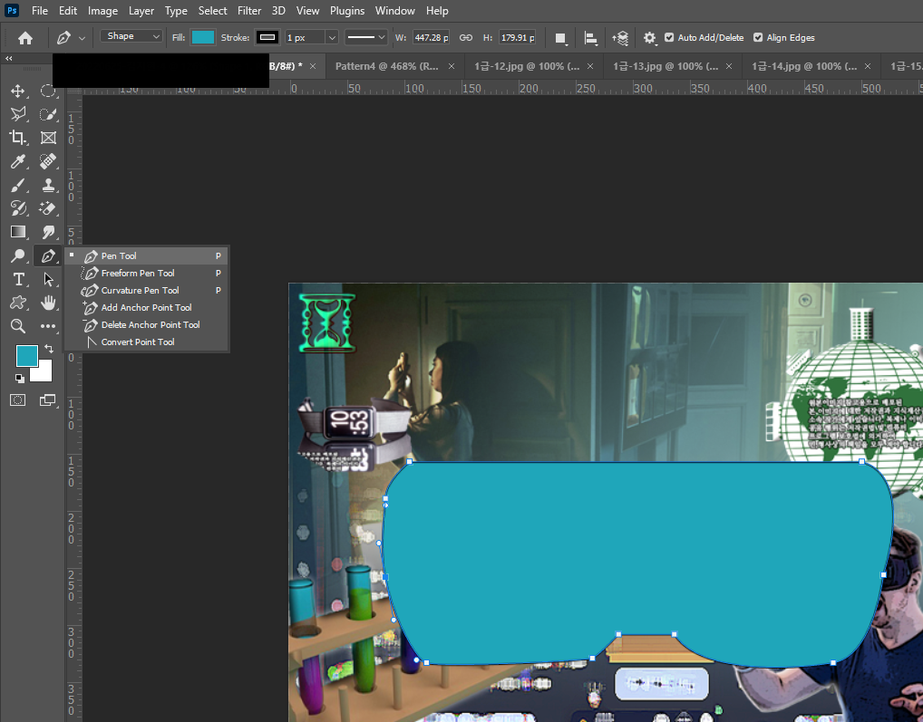923x722 pixels.
Task: Toggle Quick Mask mode
Action: (x=17, y=400)
